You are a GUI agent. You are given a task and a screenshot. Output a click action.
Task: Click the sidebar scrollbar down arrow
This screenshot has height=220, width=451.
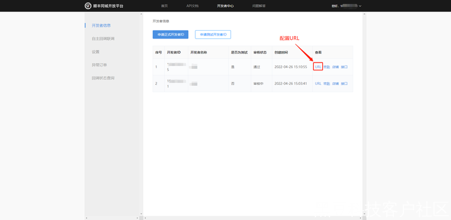(141, 214)
